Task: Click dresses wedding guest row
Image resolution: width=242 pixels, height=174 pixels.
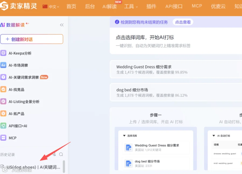Action: [225, 154]
